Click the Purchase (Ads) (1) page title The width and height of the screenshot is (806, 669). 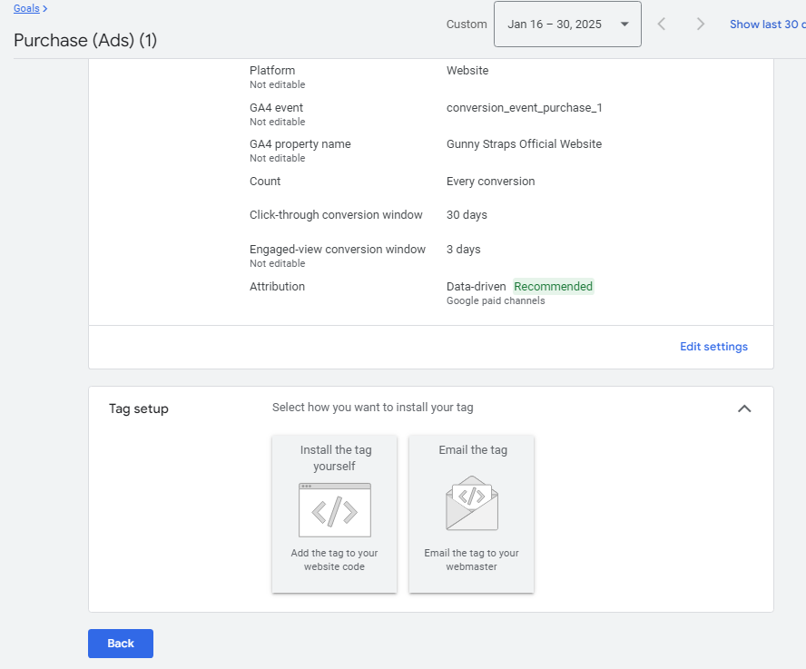tap(85, 41)
